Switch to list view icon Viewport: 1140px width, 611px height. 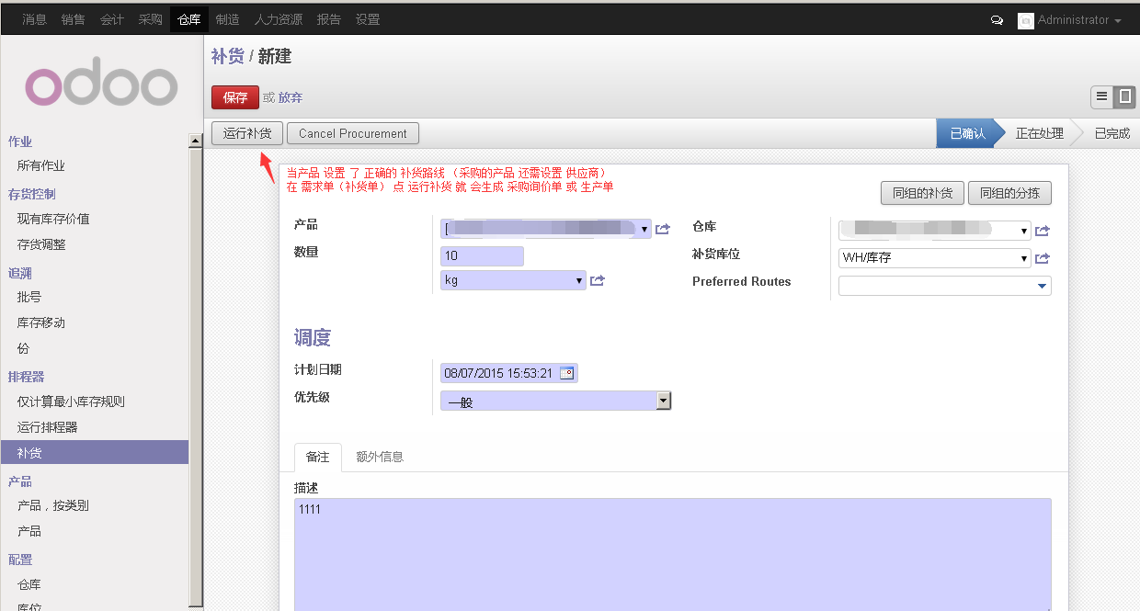pos(1101,96)
